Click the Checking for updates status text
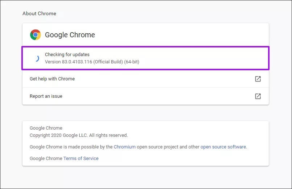The width and height of the screenshot is (292, 189). click(x=67, y=55)
